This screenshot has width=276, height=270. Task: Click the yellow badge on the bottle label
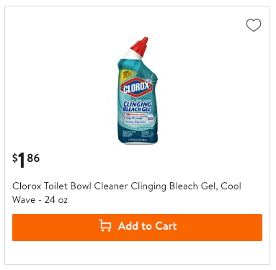(126, 75)
